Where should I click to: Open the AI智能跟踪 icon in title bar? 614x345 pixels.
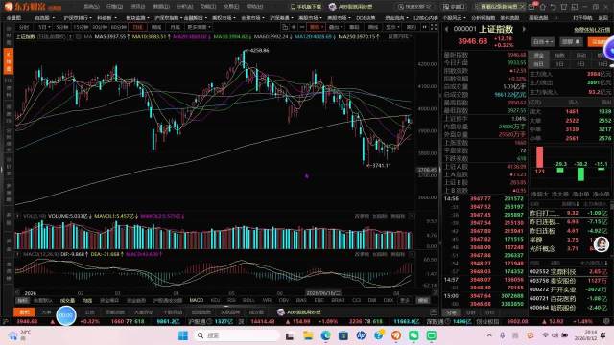(x=333, y=7)
